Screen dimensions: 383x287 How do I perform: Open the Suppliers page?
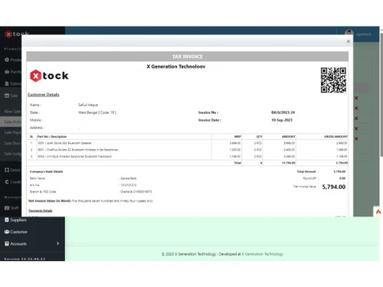coord(18,220)
